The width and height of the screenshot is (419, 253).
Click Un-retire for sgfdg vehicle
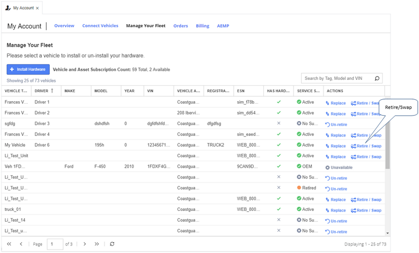[336, 125]
